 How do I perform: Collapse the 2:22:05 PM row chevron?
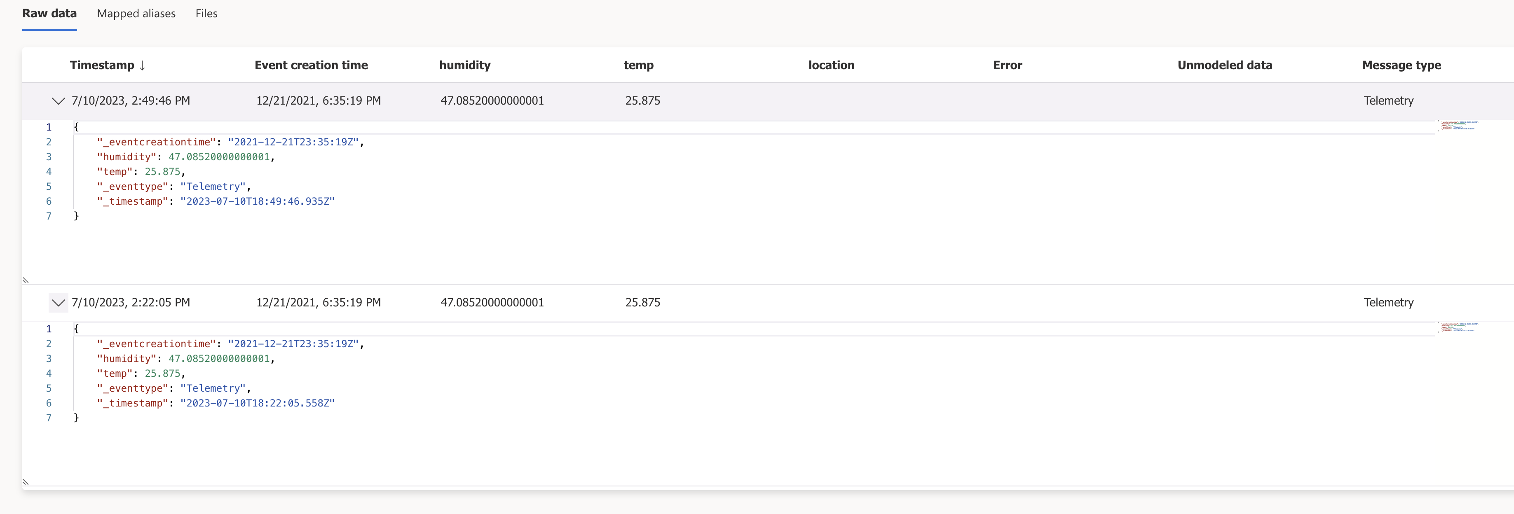click(x=58, y=303)
